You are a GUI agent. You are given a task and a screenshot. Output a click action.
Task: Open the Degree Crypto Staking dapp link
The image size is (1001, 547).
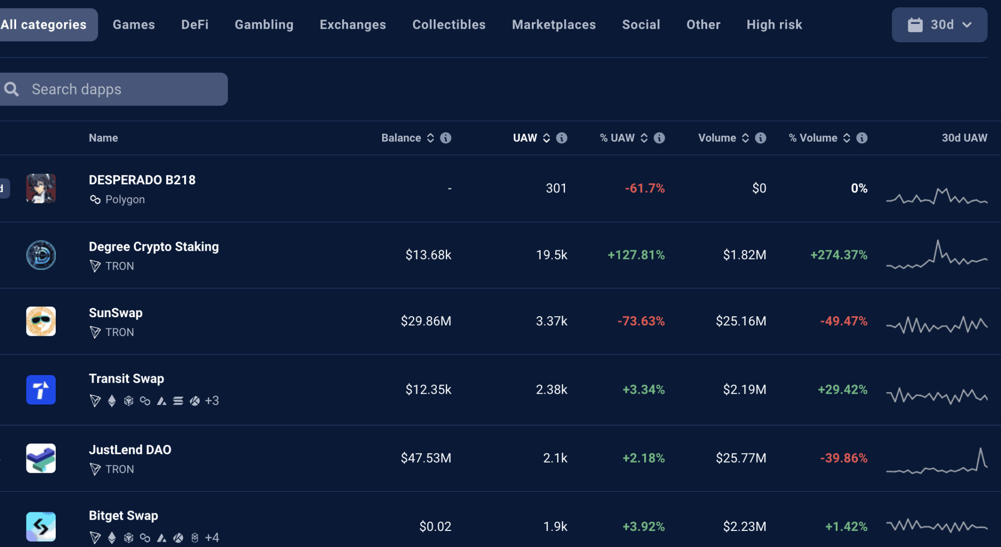coord(154,246)
